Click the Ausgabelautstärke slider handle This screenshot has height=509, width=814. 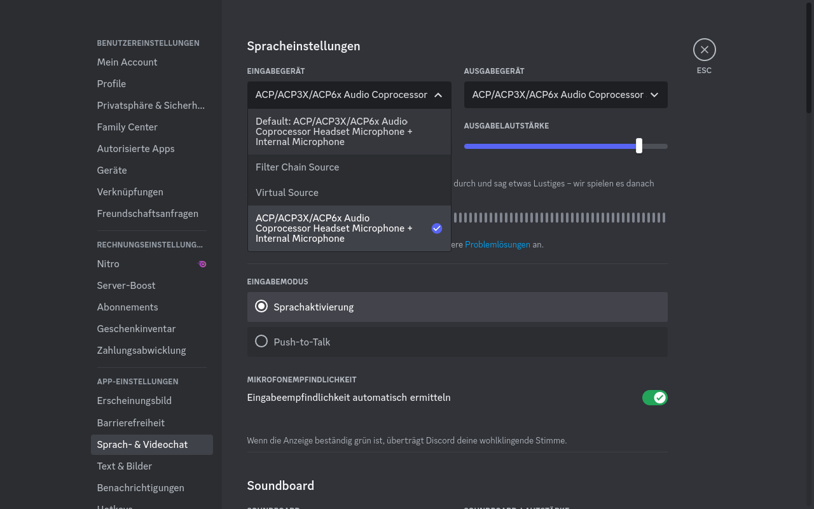click(x=639, y=146)
